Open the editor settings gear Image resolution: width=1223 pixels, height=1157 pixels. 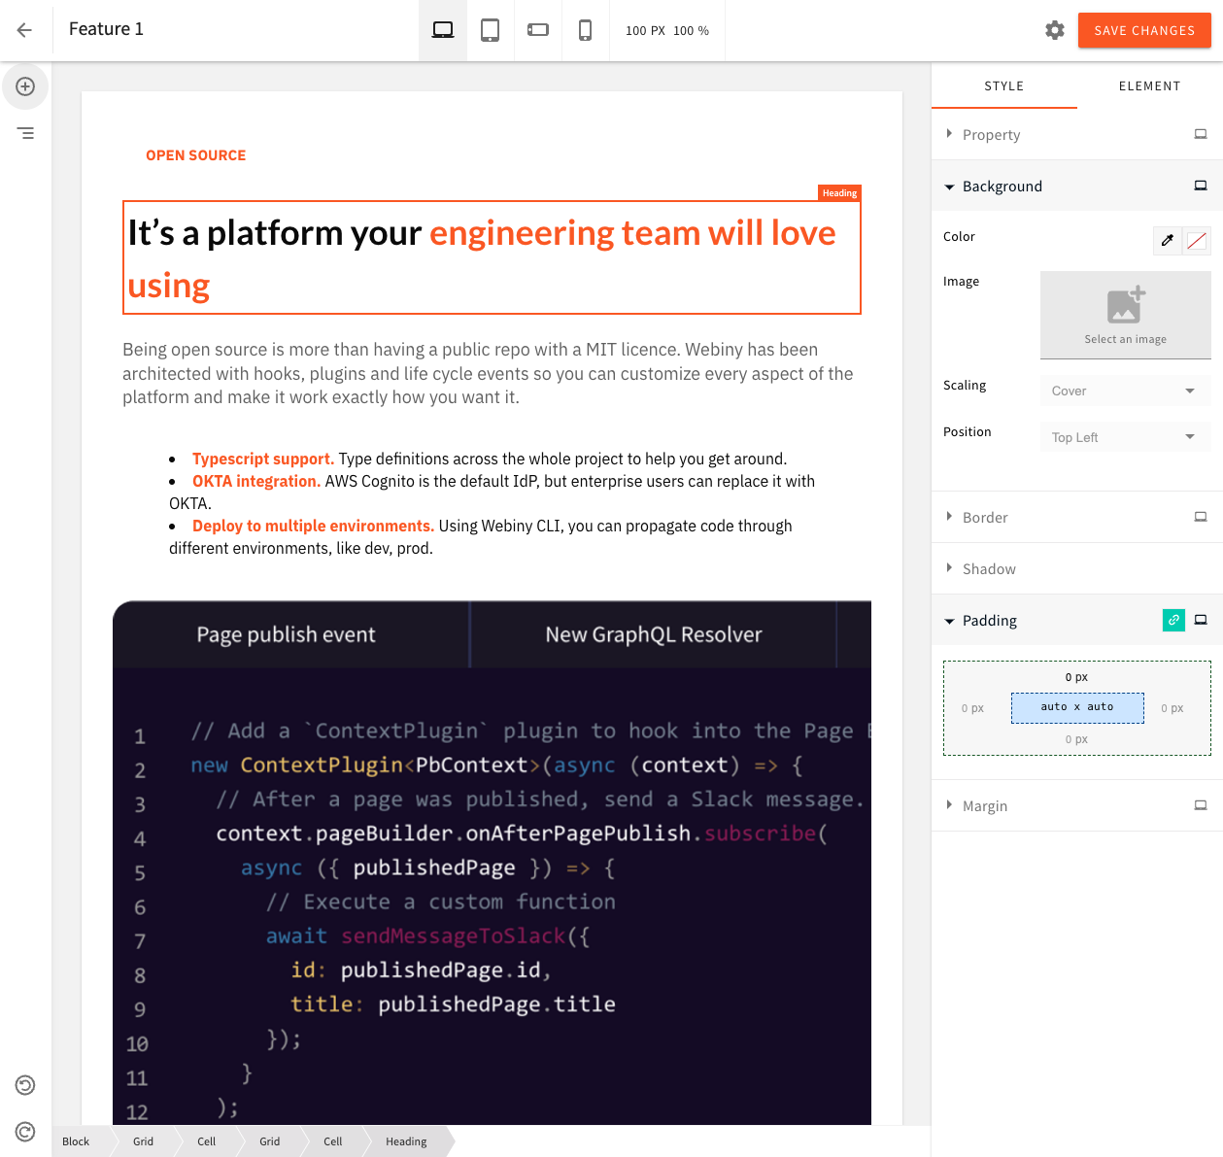click(1055, 30)
